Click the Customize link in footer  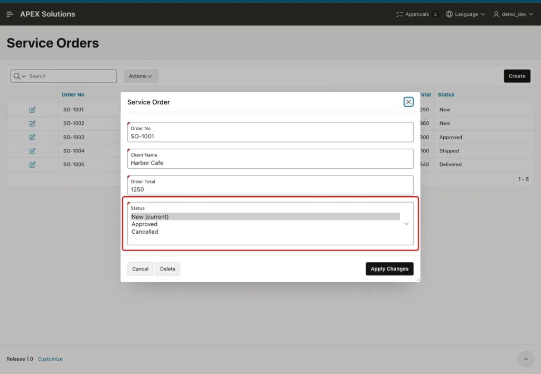point(50,359)
